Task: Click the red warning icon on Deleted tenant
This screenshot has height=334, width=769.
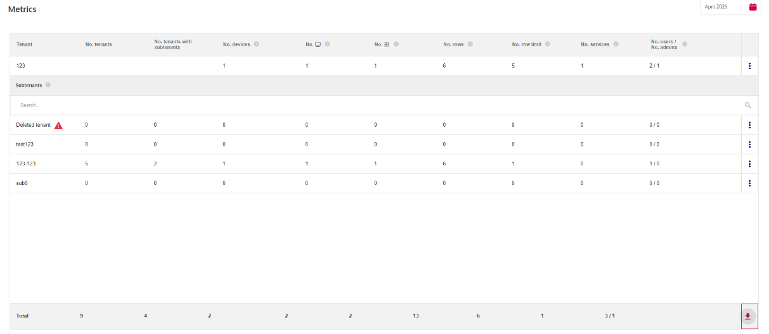Action: (58, 125)
